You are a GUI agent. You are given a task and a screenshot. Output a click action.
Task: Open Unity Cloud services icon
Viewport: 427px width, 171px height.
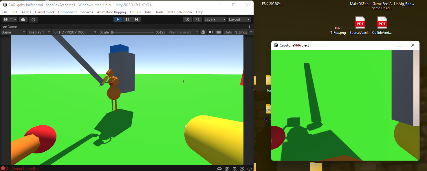pos(23,19)
